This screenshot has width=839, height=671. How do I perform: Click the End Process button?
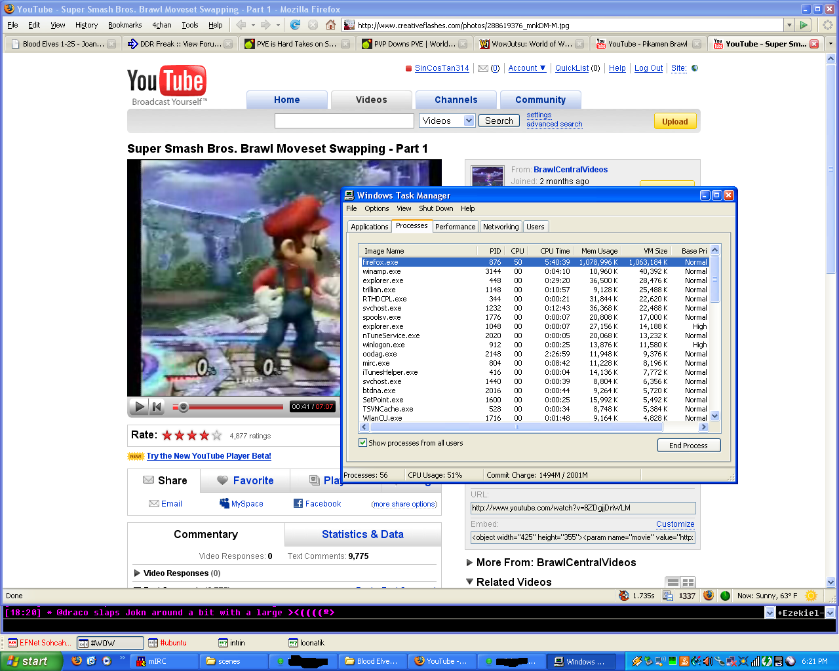pyautogui.click(x=688, y=446)
